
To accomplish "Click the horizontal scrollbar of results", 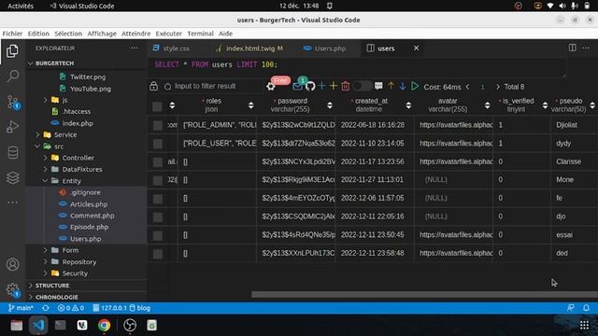I will (424, 295).
